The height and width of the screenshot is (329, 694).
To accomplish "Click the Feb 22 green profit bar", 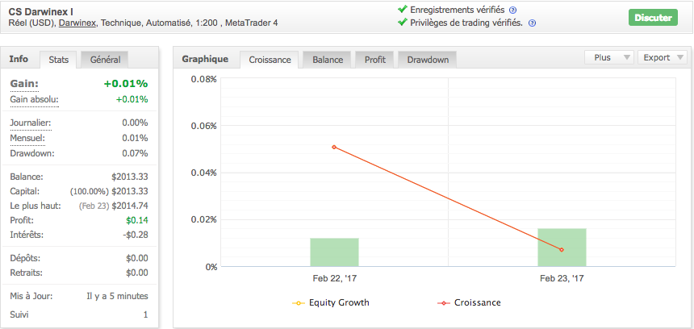I will click(x=334, y=252).
